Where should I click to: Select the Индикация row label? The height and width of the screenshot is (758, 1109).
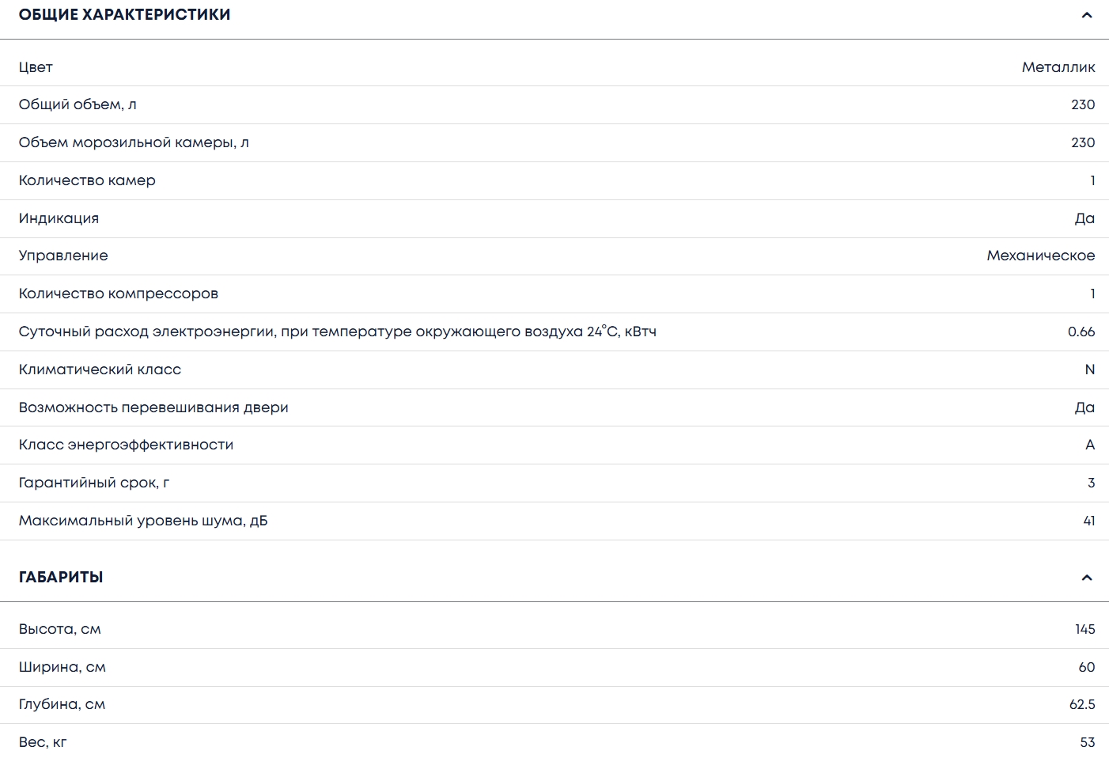[59, 218]
